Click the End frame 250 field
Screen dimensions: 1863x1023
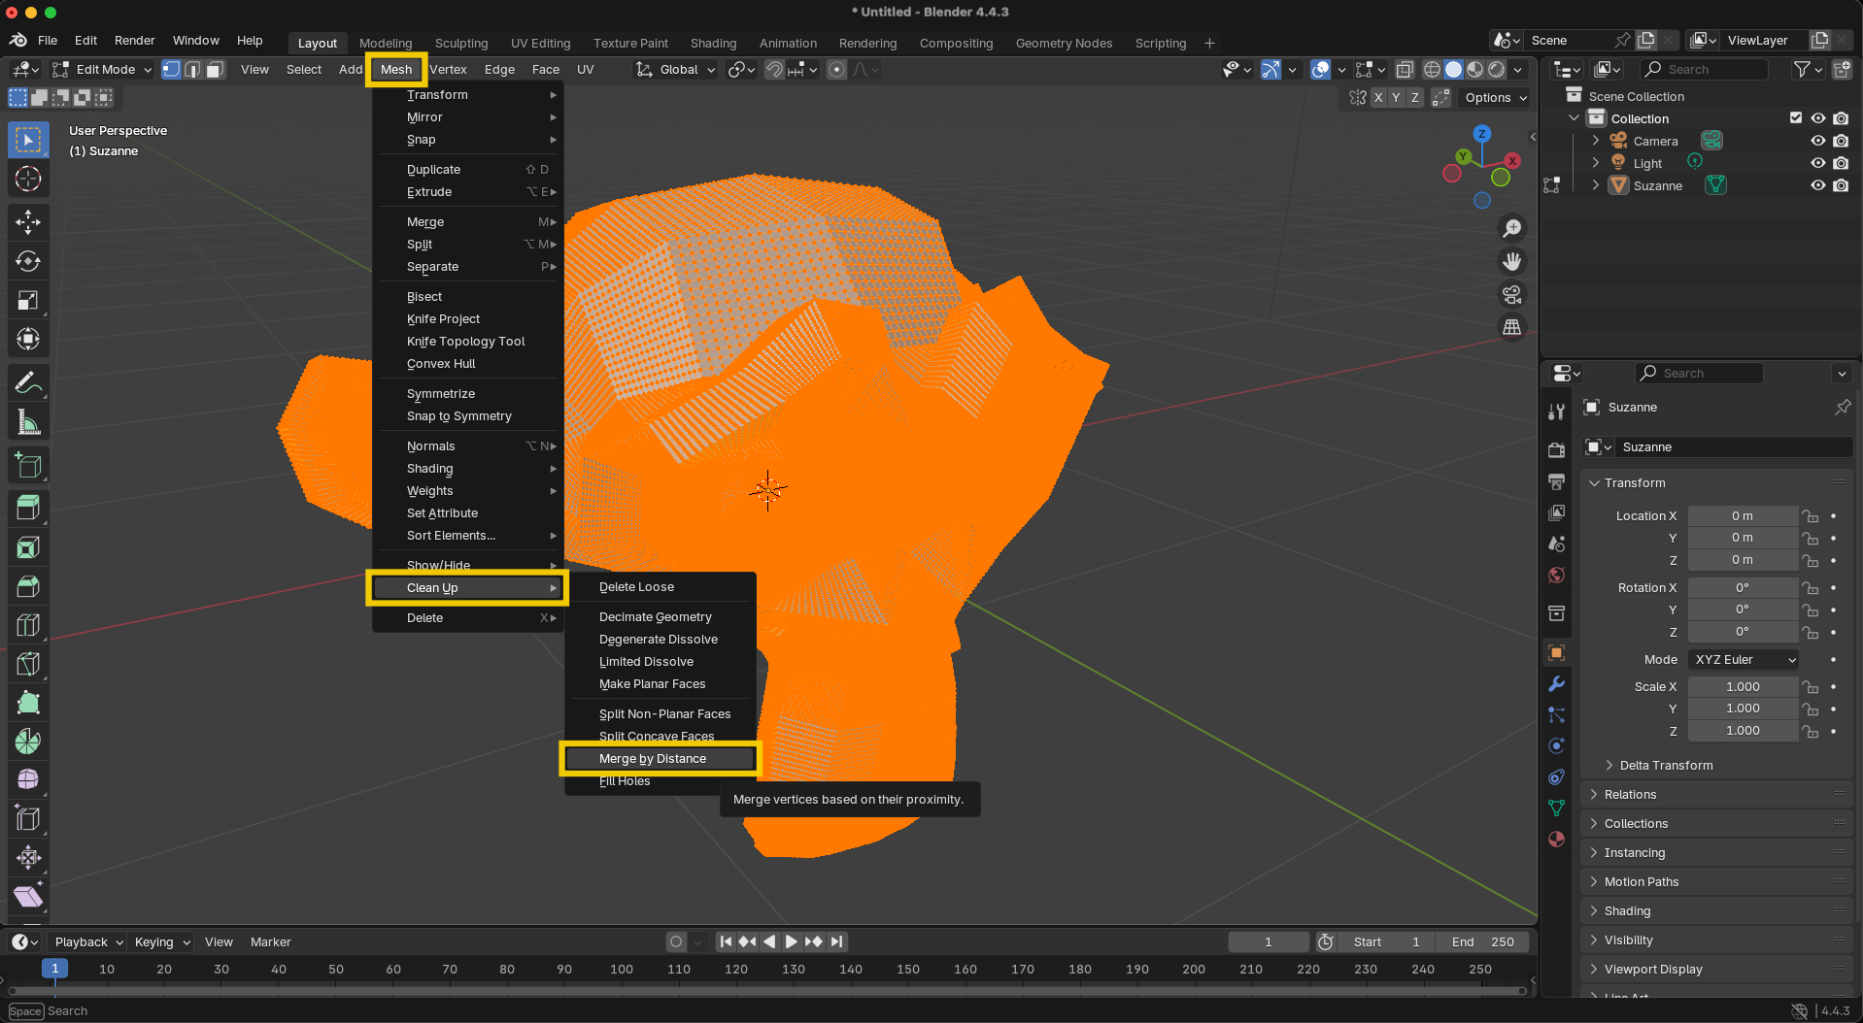pos(1482,941)
